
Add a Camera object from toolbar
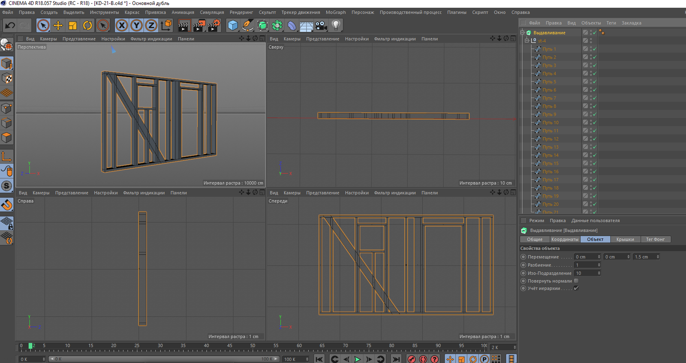[x=321, y=26]
